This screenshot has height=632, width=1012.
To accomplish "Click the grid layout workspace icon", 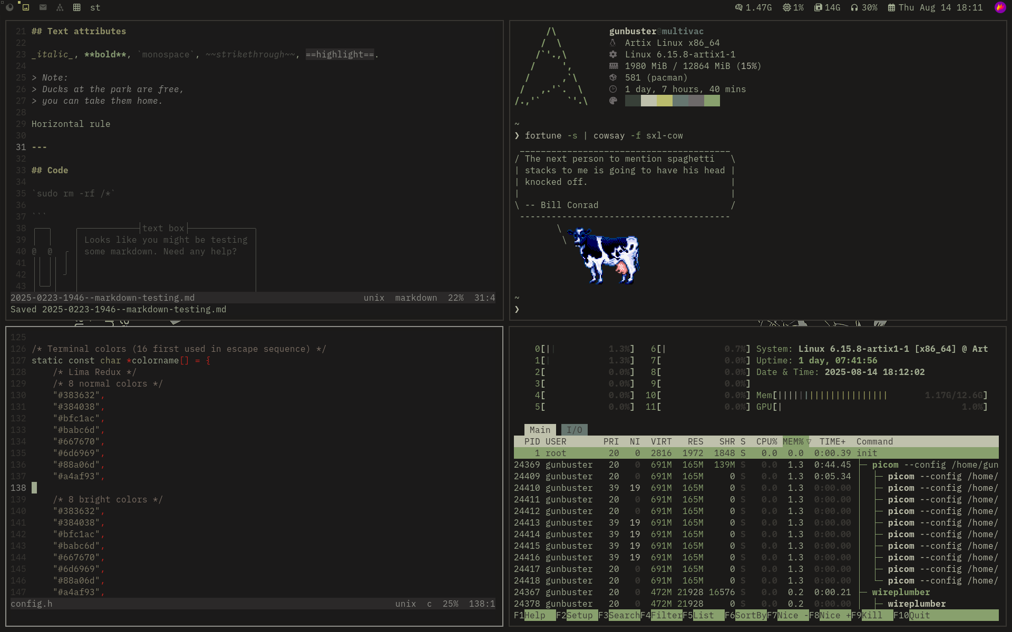I will click(x=77, y=7).
